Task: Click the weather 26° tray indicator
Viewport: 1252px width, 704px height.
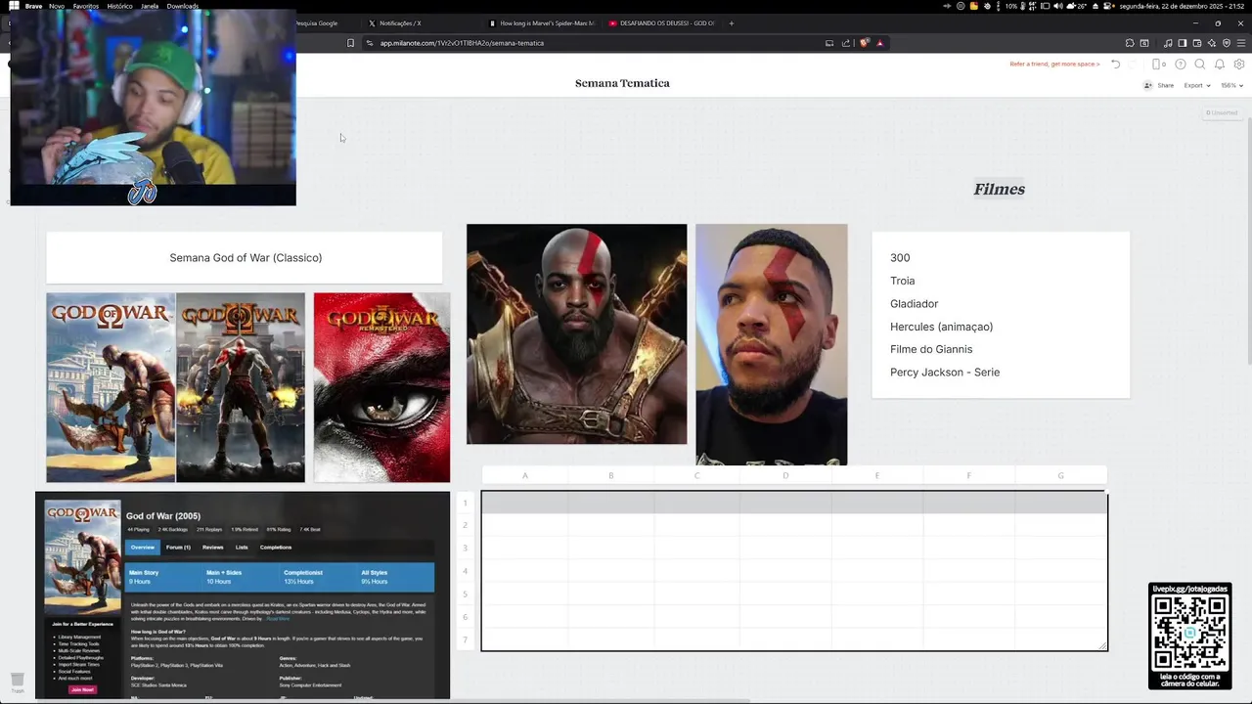Action: (x=1076, y=6)
